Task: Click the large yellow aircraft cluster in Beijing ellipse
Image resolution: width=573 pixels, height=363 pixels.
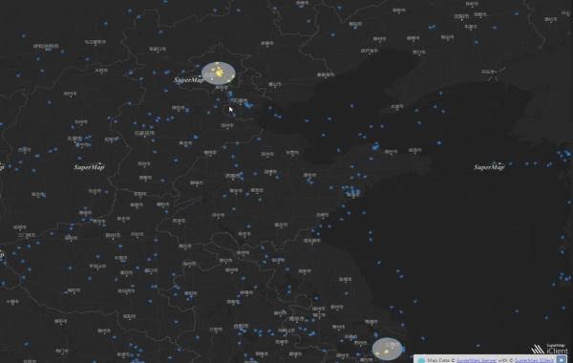Action: [219, 73]
